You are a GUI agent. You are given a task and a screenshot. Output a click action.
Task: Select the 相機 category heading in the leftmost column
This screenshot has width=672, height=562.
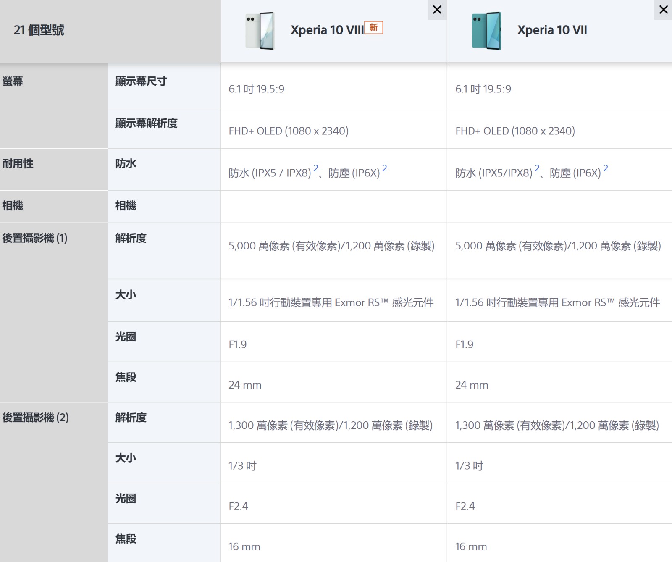coord(13,206)
